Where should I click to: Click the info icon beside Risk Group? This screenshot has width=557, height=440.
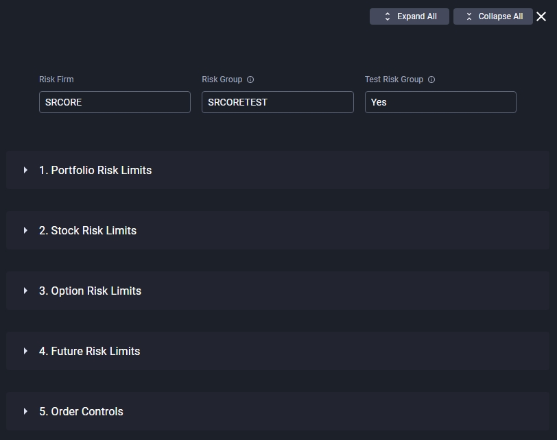[250, 80]
